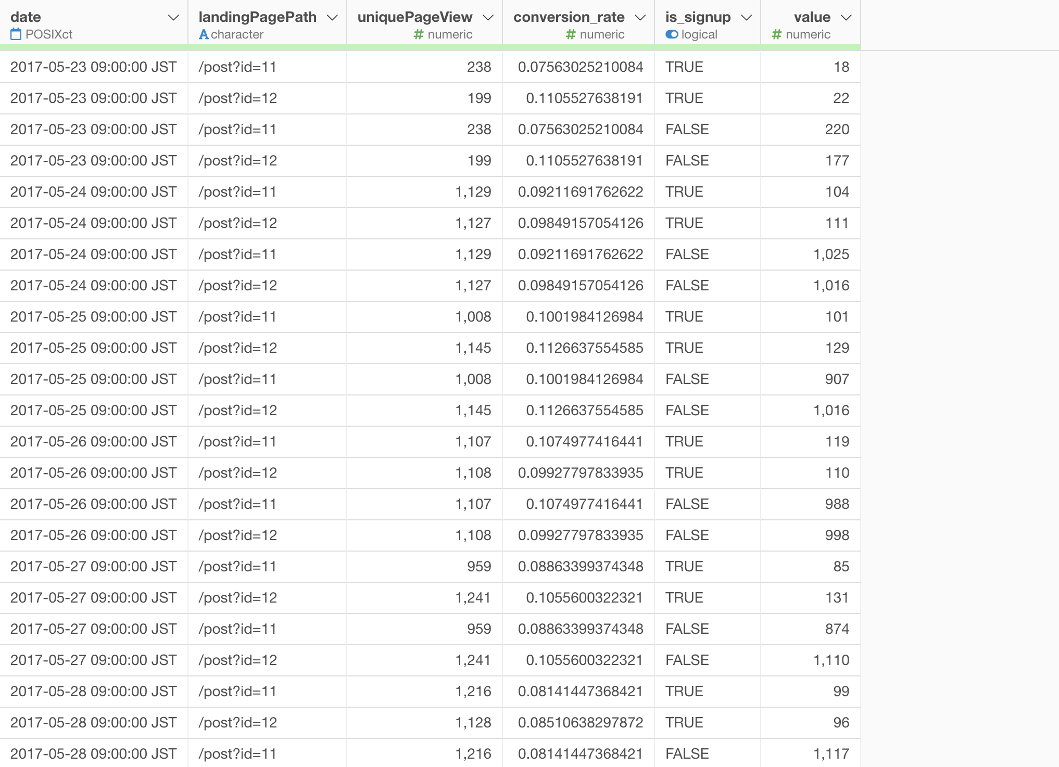Viewport: 1059px width, 767px height.
Task: Open the date column dropdown menu
Action: point(173,18)
